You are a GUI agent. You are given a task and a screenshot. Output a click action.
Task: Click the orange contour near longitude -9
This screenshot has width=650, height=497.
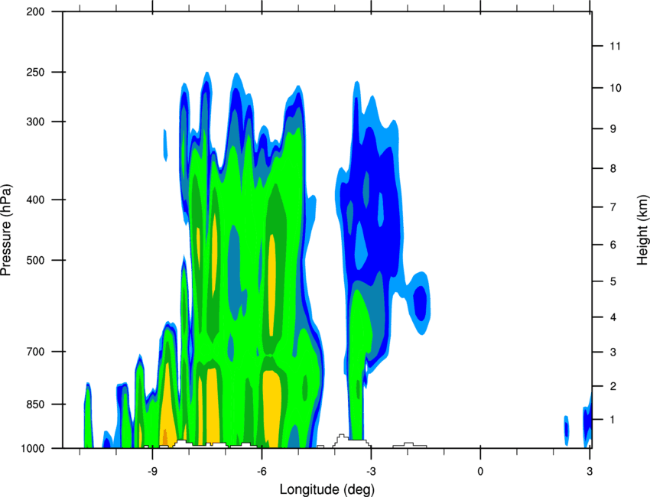[x=164, y=436]
